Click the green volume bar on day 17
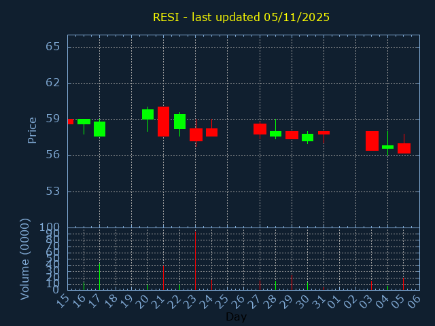435x326 pixels. point(99,277)
